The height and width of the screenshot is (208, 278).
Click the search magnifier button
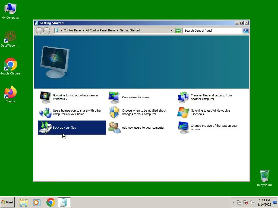tap(246, 31)
